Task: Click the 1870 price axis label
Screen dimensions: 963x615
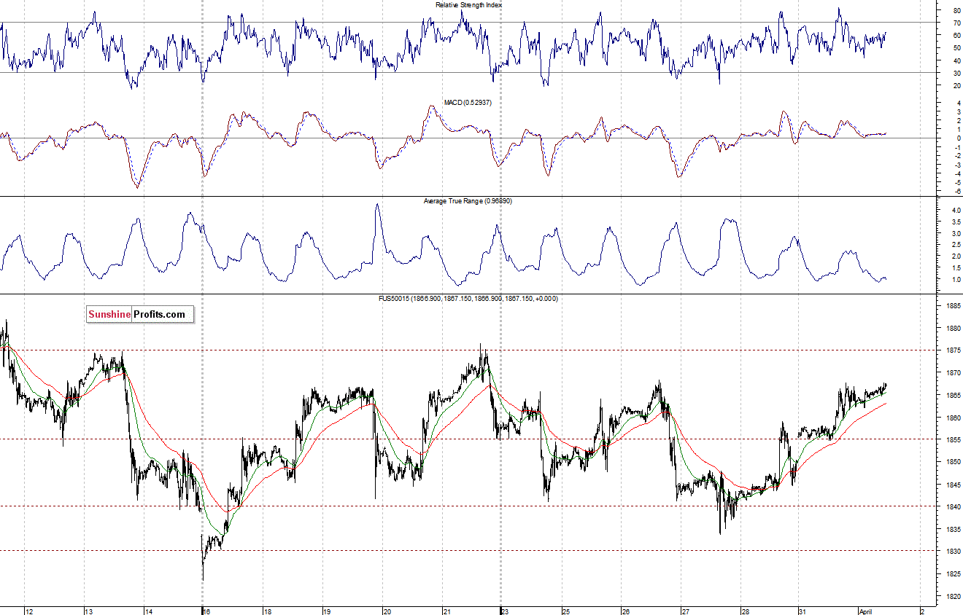Action: (954, 373)
